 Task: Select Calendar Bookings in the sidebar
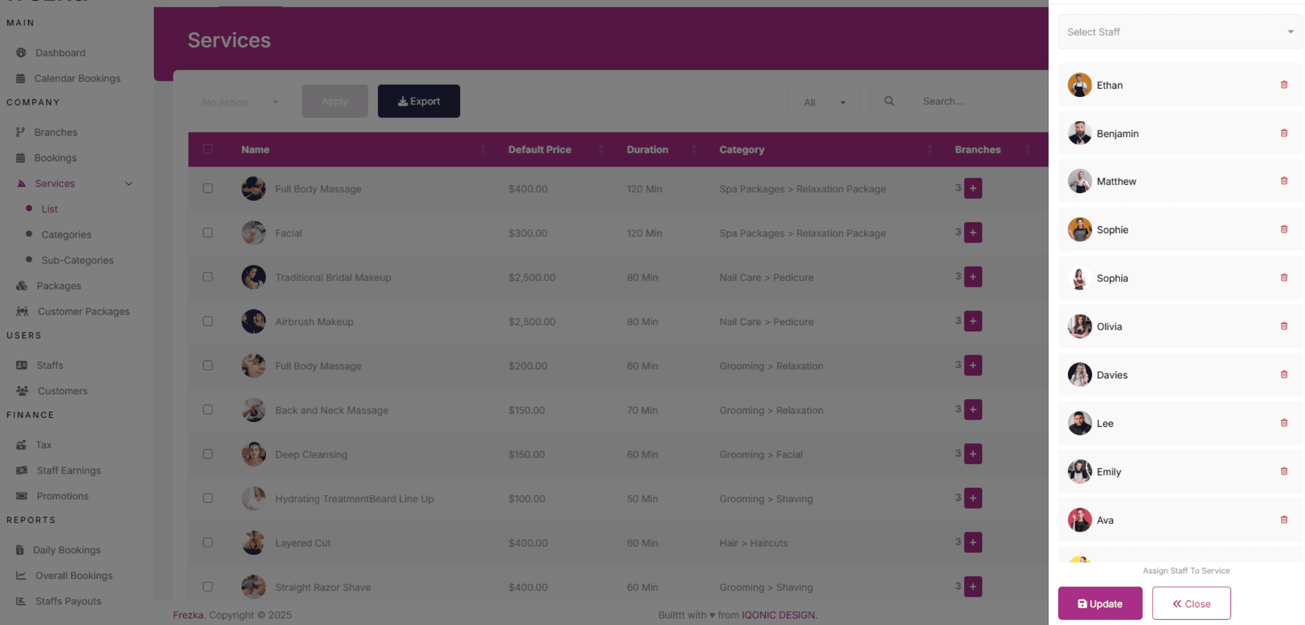pyautogui.click(x=77, y=78)
